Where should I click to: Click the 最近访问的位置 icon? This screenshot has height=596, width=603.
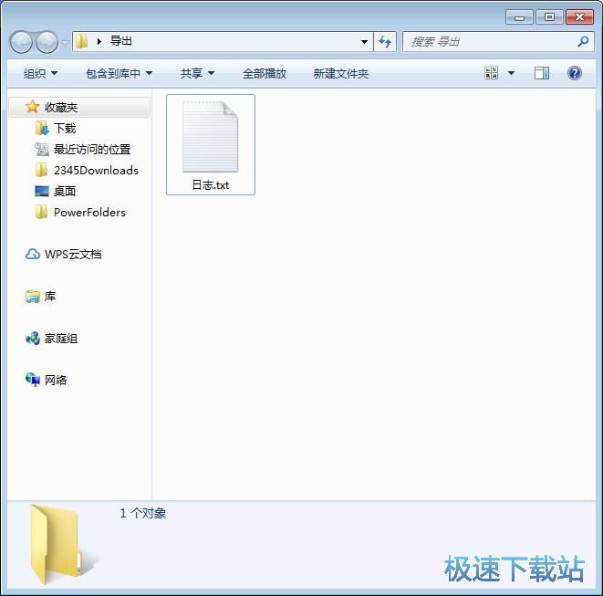[42, 149]
